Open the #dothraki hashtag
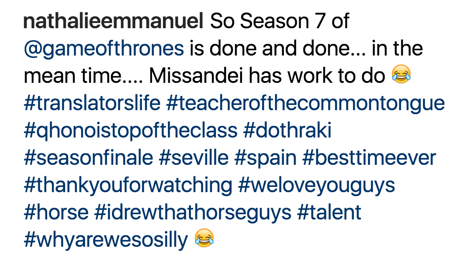468x260 pixels. (x=287, y=130)
